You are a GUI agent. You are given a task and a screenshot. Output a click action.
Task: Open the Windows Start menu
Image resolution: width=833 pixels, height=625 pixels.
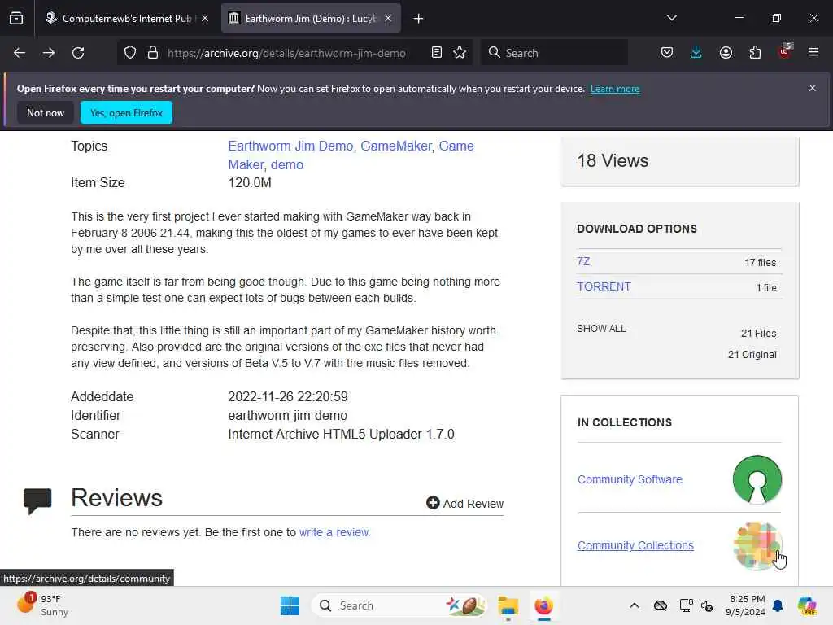(x=290, y=605)
